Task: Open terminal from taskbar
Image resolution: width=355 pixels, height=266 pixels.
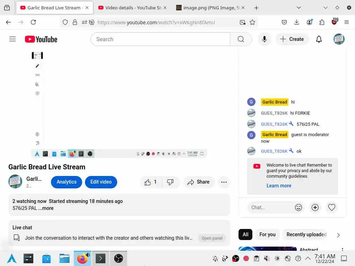Action: [101, 258]
